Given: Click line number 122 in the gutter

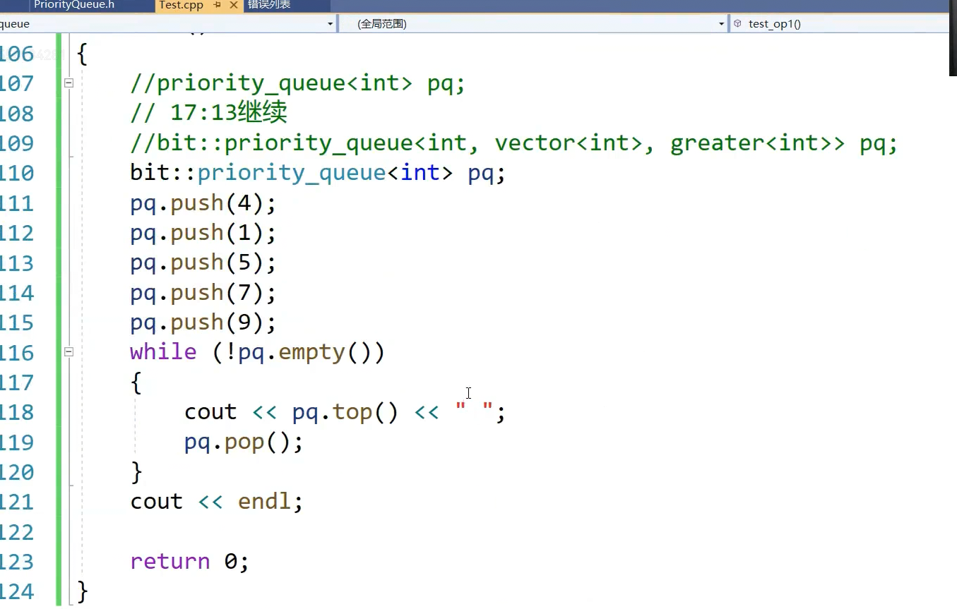Looking at the screenshot, I should pos(17,532).
